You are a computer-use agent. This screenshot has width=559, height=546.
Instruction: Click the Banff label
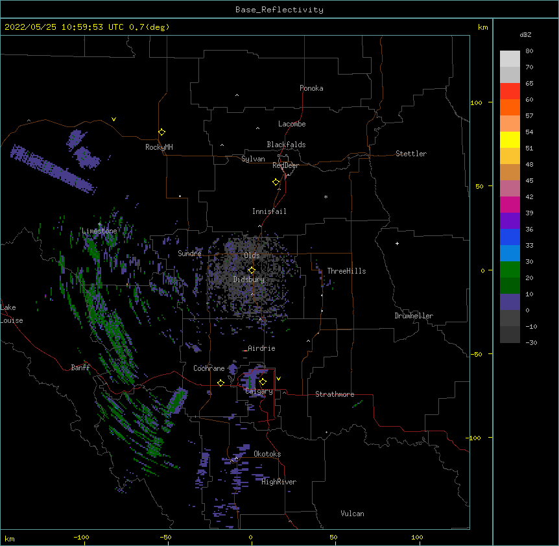(80, 368)
